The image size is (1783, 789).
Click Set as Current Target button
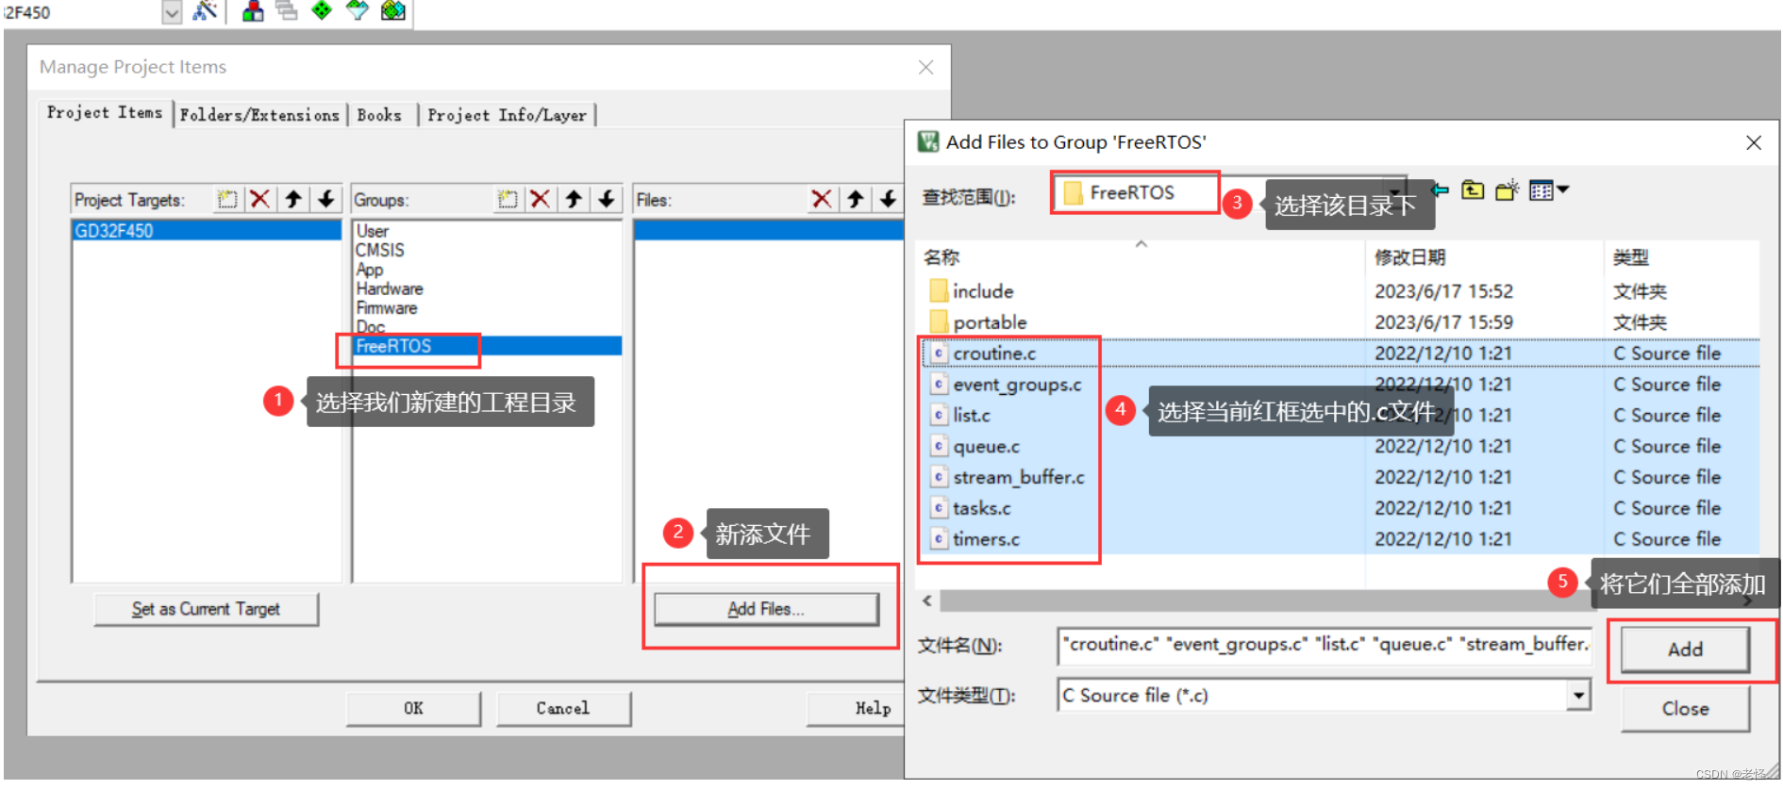click(x=206, y=609)
